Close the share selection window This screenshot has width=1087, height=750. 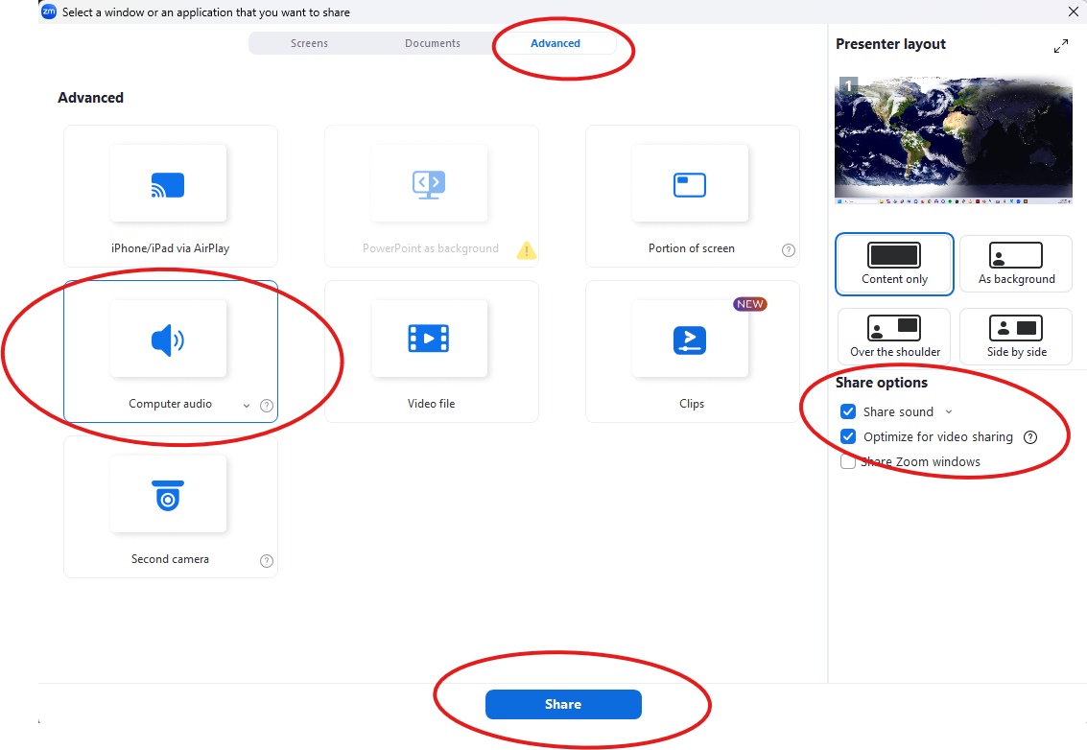1074,12
